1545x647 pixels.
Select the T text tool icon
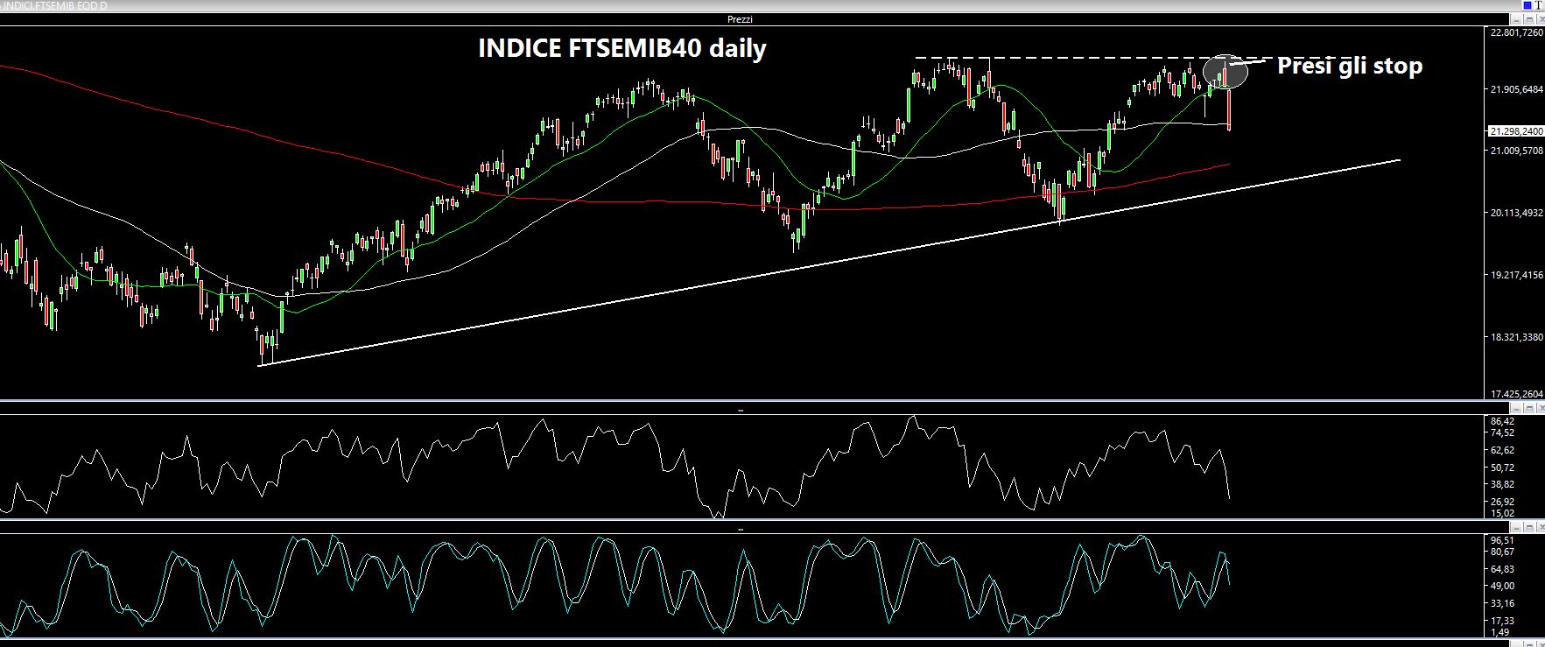pyautogui.click(x=1539, y=4)
